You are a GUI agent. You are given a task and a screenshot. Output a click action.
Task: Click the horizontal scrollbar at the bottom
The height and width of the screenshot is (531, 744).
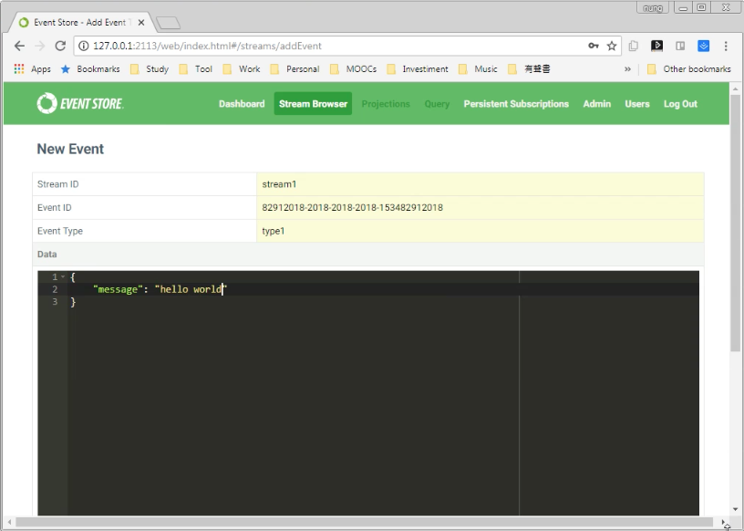(x=364, y=522)
